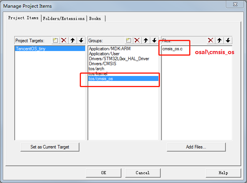247x183 pixels.
Task: Open the Books tab
Action: [x=96, y=18]
